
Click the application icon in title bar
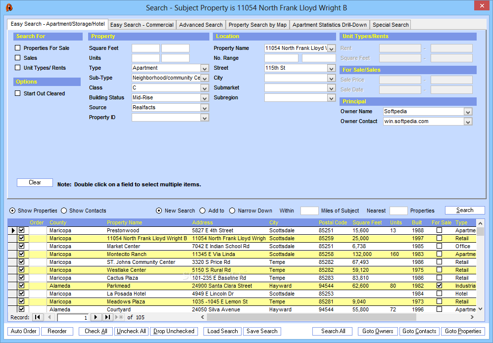(8, 7)
